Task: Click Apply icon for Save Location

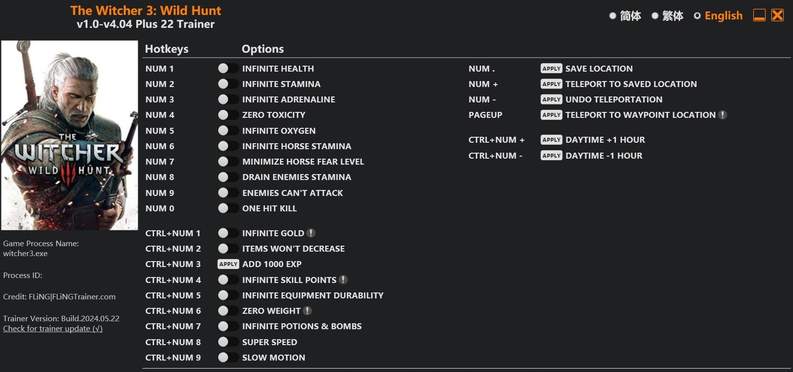Action: tap(551, 69)
